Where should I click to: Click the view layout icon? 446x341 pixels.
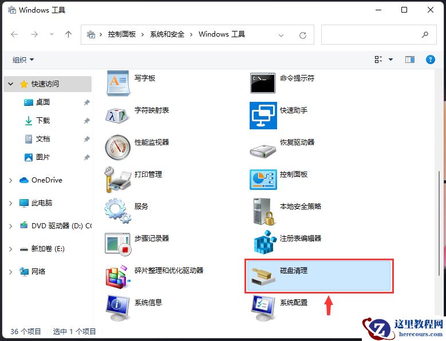(378, 60)
